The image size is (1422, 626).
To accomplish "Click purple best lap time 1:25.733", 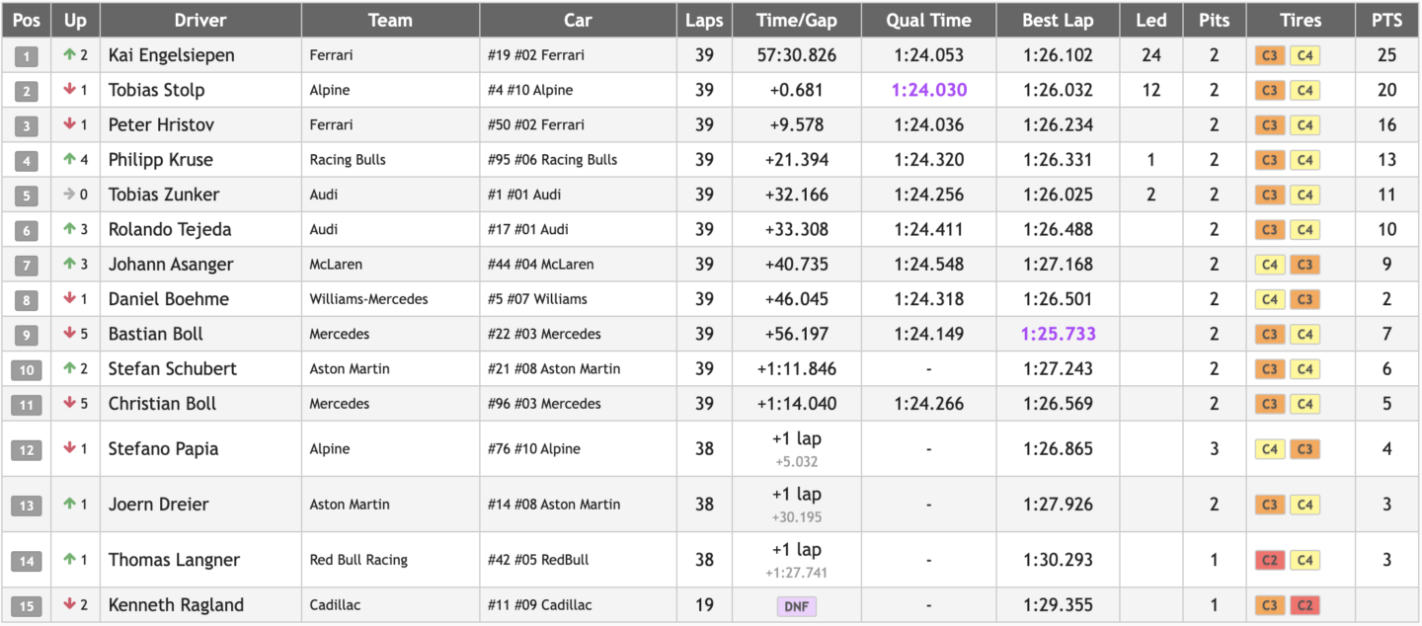I will tap(1058, 334).
